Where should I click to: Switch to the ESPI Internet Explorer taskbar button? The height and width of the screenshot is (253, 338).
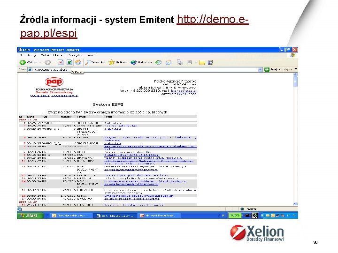(x=115, y=216)
